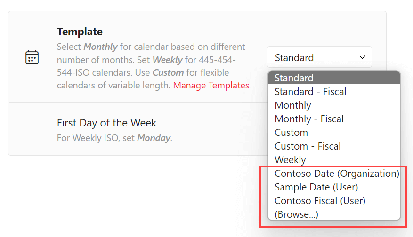
Task: Click the Template description text
Action: (x=153, y=66)
